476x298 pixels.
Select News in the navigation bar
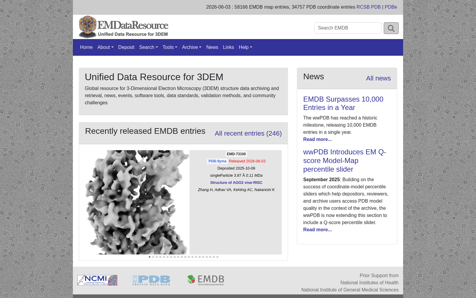coord(212,47)
